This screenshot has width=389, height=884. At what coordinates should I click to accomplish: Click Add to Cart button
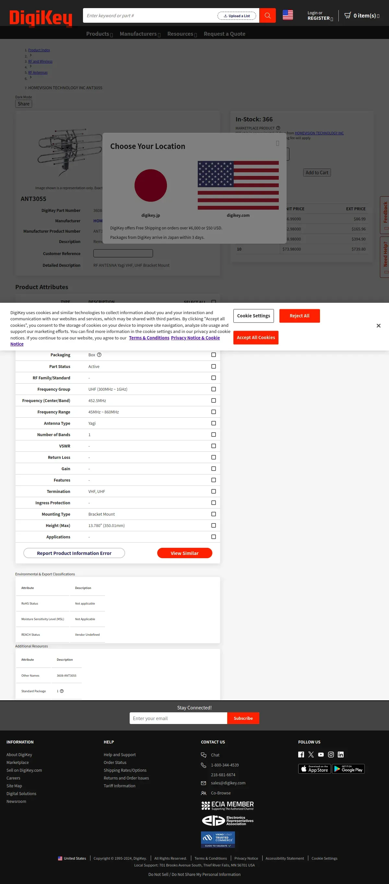[317, 173]
